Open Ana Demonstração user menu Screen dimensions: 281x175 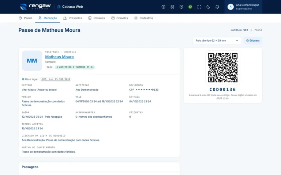(x=243, y=7)
